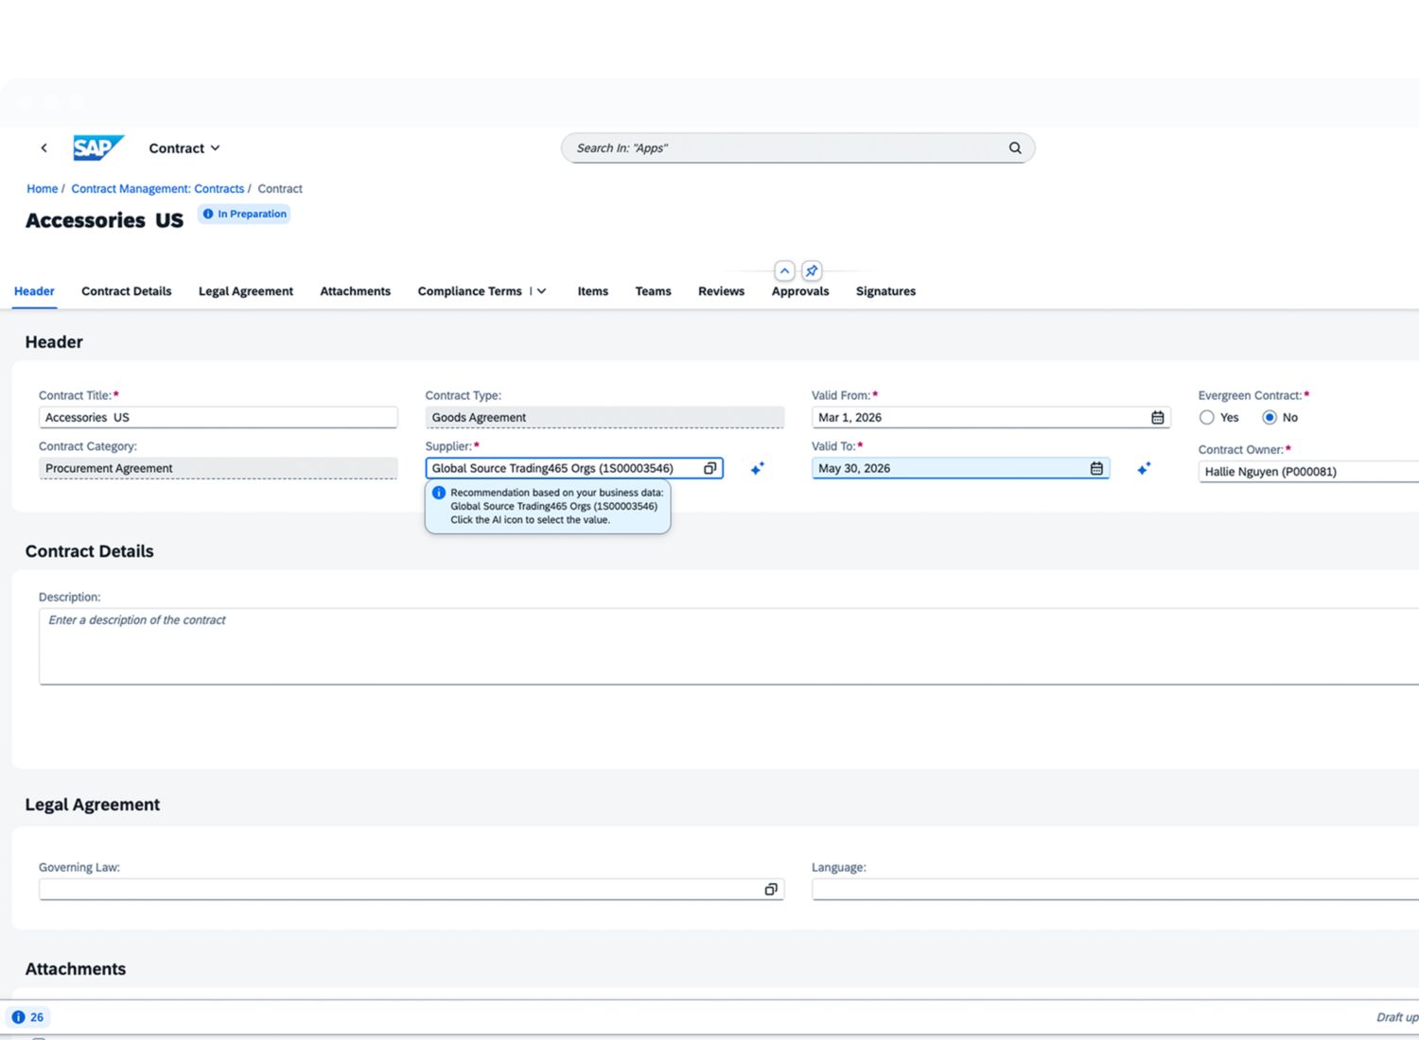Open Valid To calendar picker

point(1096,468)
